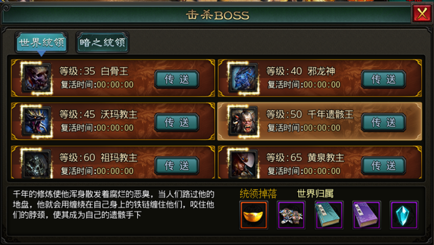Select the armor drop item icon
The width and height of the screenshot is (434, 245).
(291, 215)
